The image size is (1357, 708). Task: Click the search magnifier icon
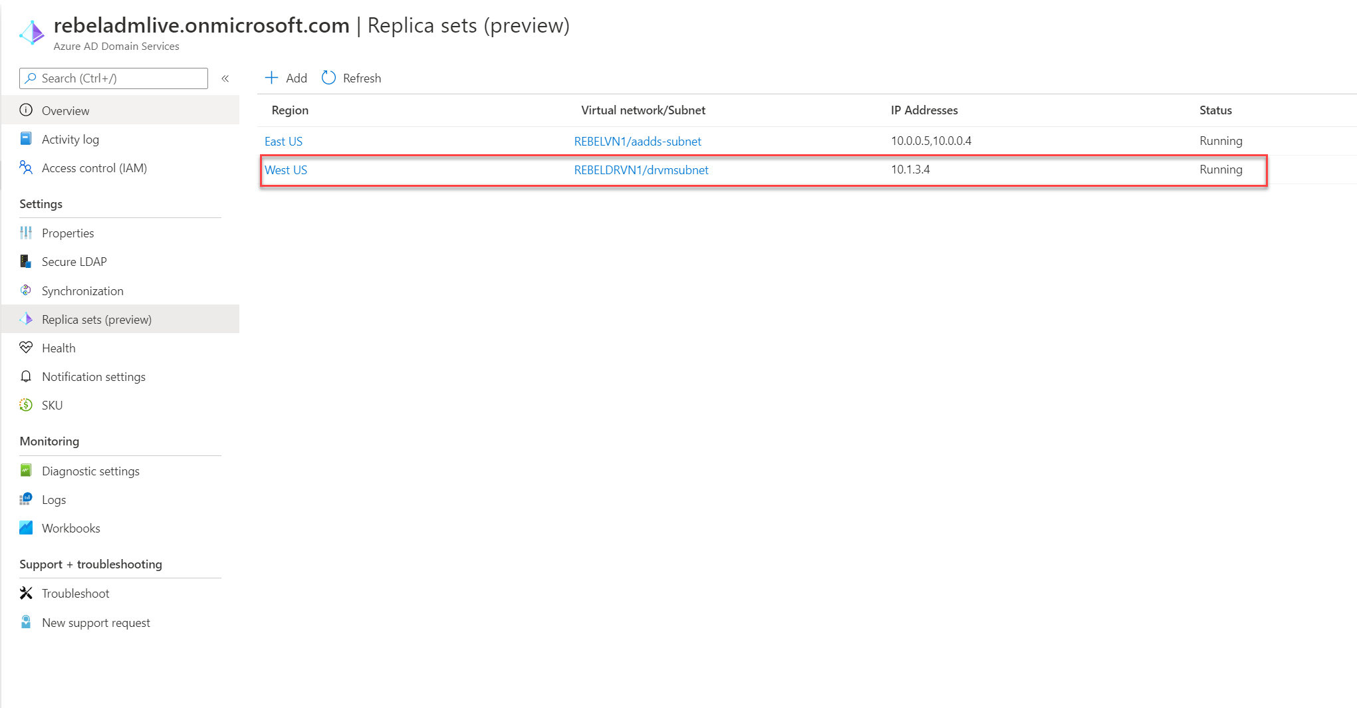pos(31,78)
